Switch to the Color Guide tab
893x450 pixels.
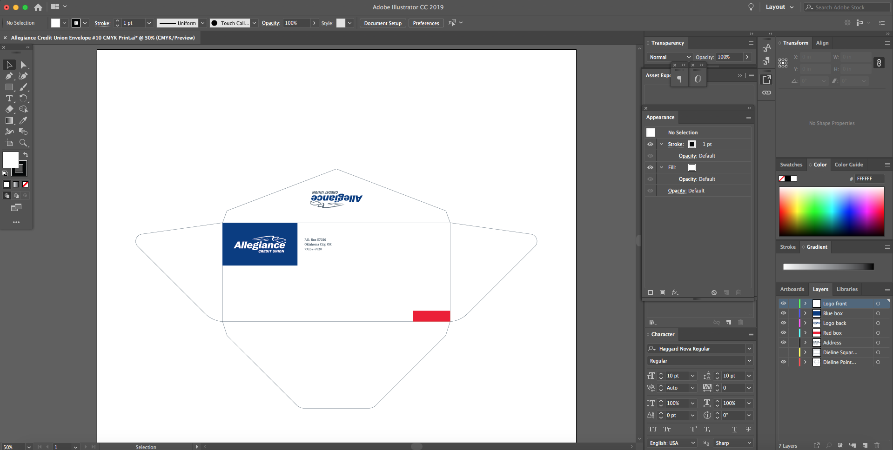coord(849,165)
